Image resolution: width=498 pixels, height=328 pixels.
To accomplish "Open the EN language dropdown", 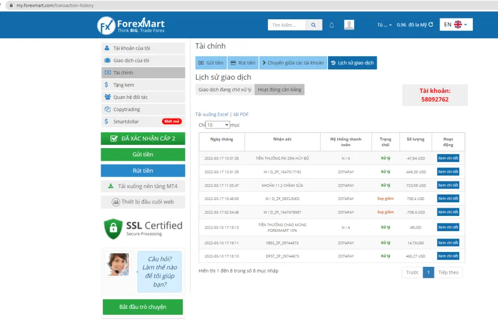I will (456, 25).
